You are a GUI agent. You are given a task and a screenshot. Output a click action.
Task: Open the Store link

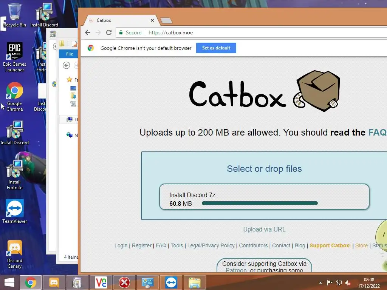click(362, 245)
